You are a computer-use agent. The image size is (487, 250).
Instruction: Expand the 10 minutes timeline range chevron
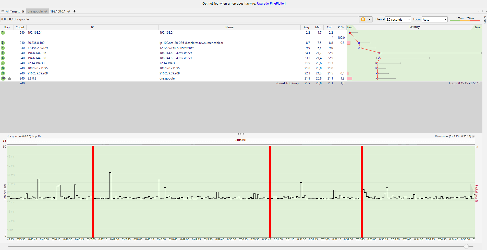pyautogui.click(x=473, y=137)
